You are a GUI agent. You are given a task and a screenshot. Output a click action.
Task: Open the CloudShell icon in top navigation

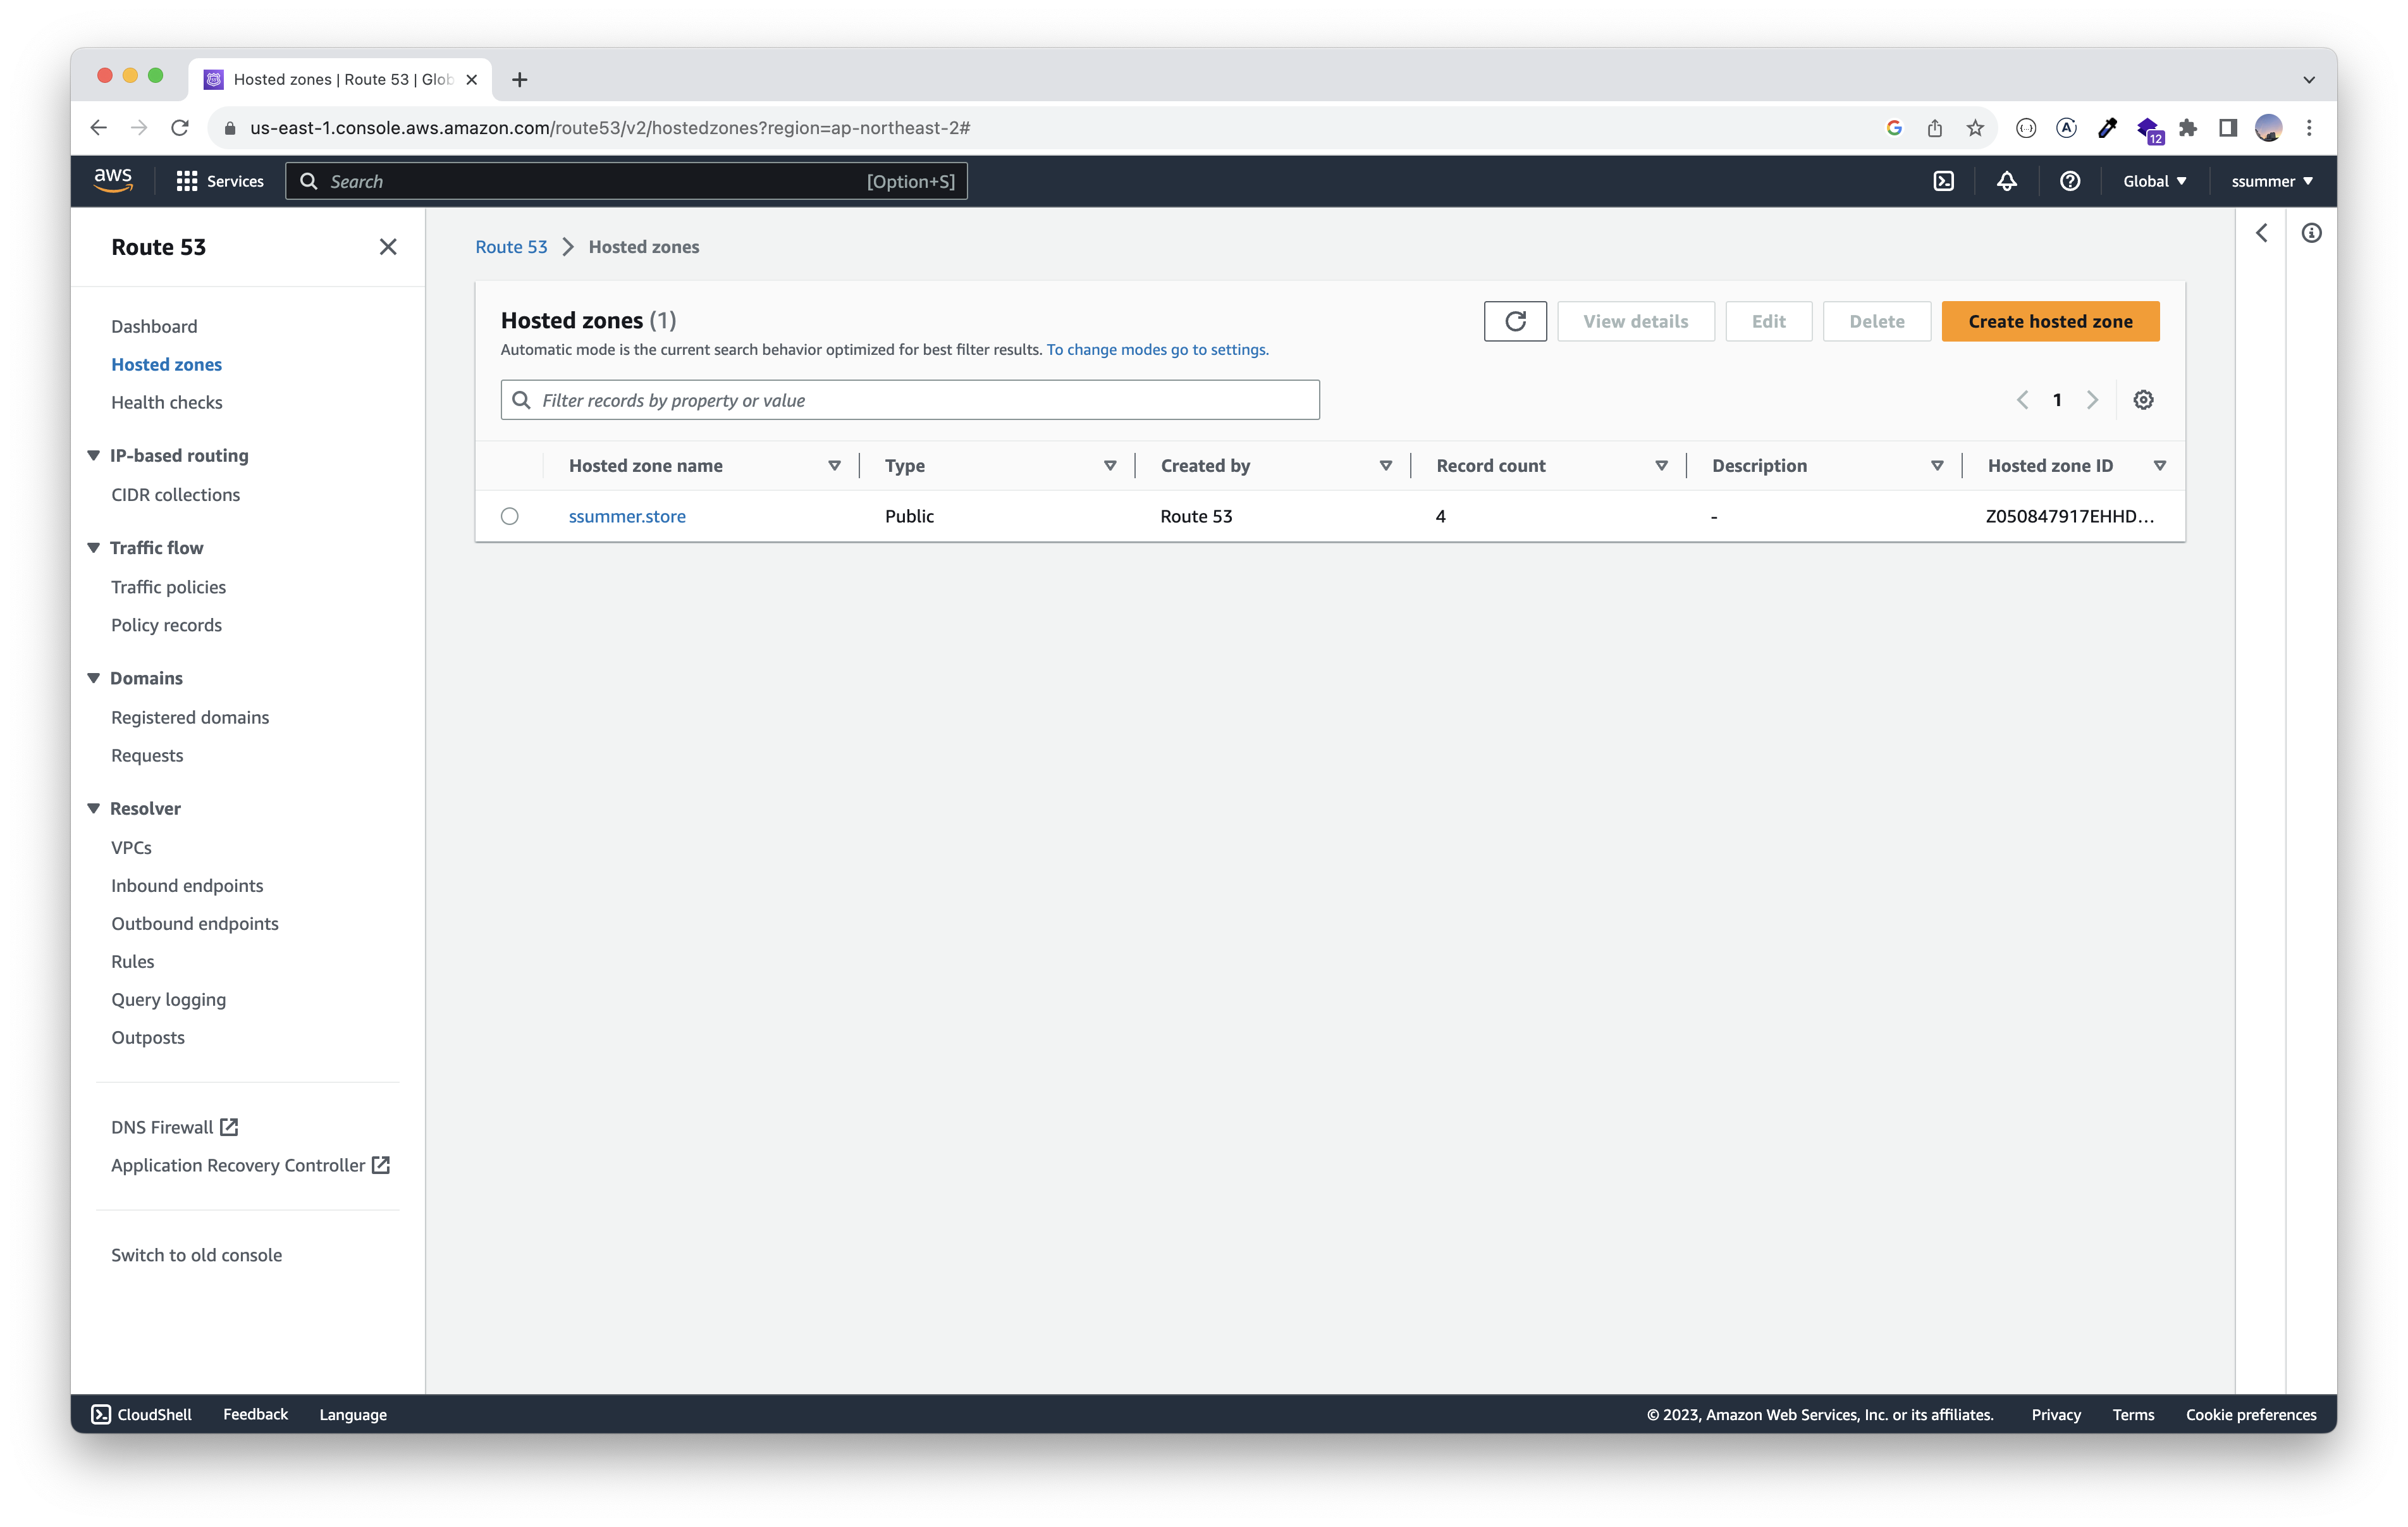pyautogui.click(x=1943, y=181)
